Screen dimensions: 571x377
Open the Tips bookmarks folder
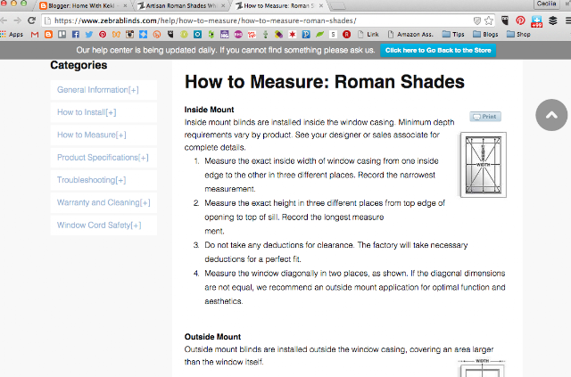[x=453, y=34]
